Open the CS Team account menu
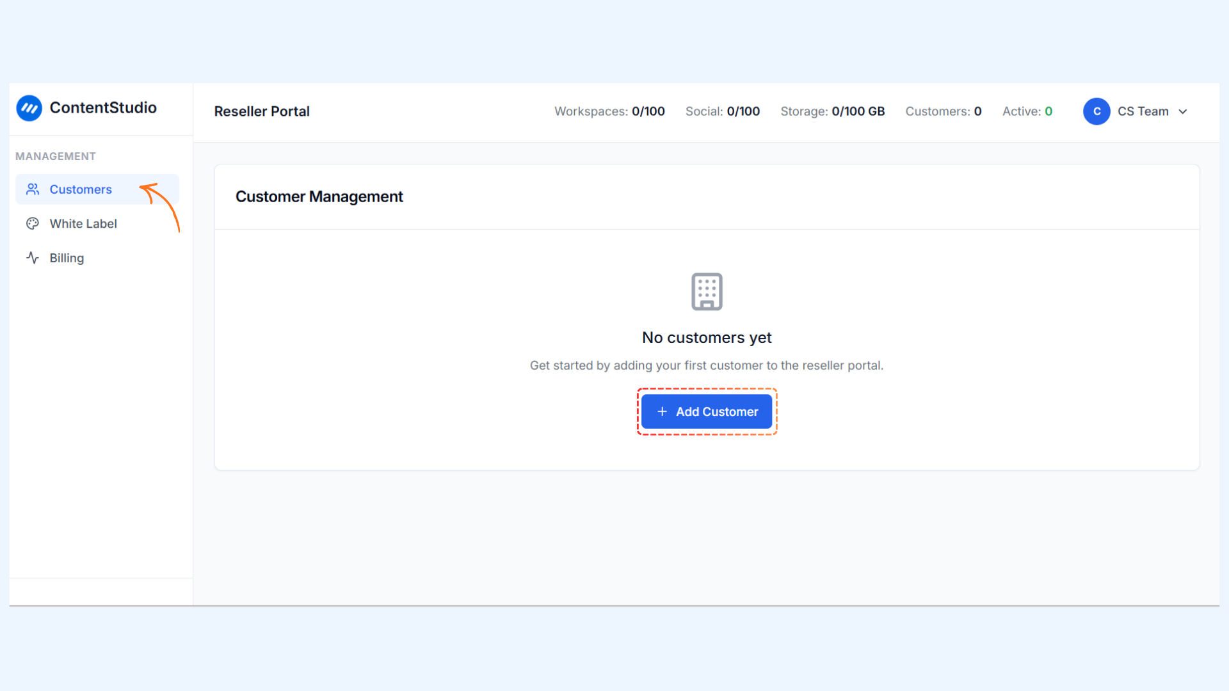The height and width of the screenshot is (691, 1229). click(x=1143, y=111)
